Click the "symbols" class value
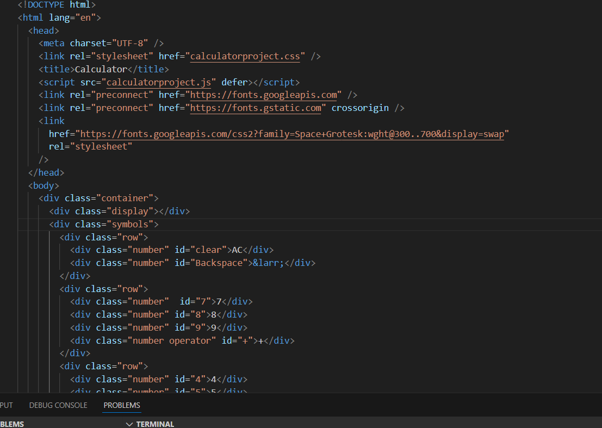 130,224
